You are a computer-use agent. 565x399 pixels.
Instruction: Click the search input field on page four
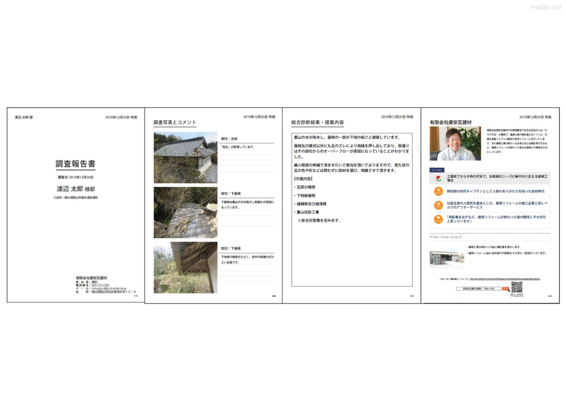click(x=478, y=288)
